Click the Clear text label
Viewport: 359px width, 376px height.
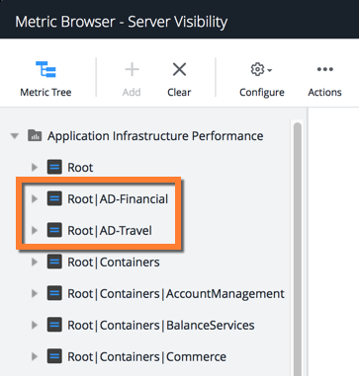click(179, 92)
